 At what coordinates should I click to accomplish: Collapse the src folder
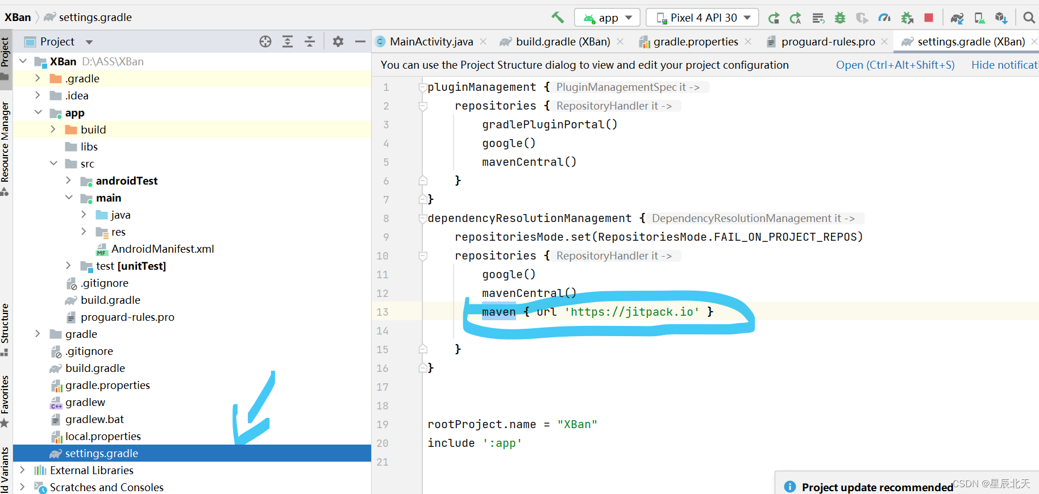[x=53, y=163]
